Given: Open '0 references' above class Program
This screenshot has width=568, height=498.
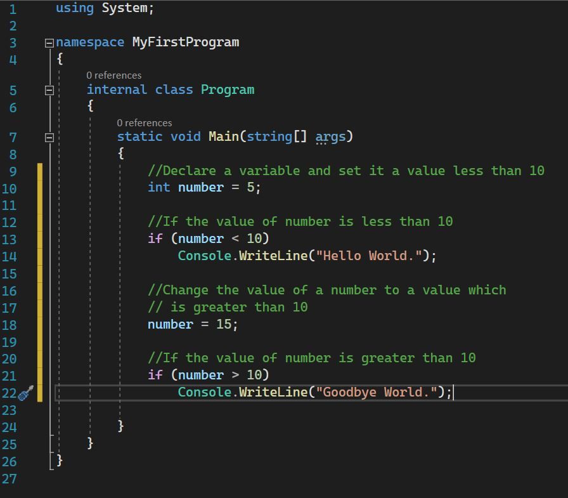Looking at the screenshot, I should tap(113, 75).
